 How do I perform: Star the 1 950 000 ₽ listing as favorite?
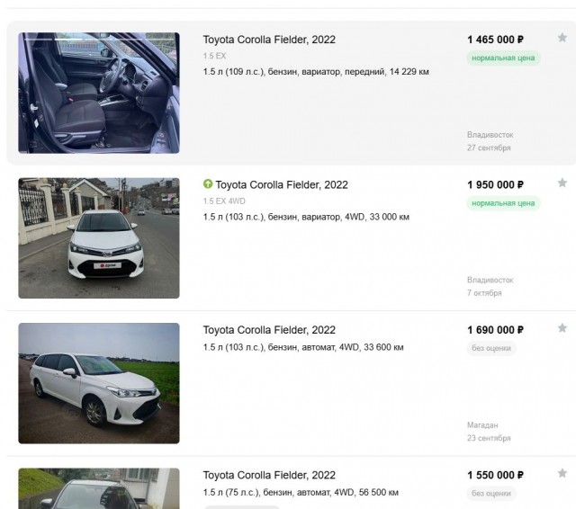pyautogui.click(x=562, y=183)
